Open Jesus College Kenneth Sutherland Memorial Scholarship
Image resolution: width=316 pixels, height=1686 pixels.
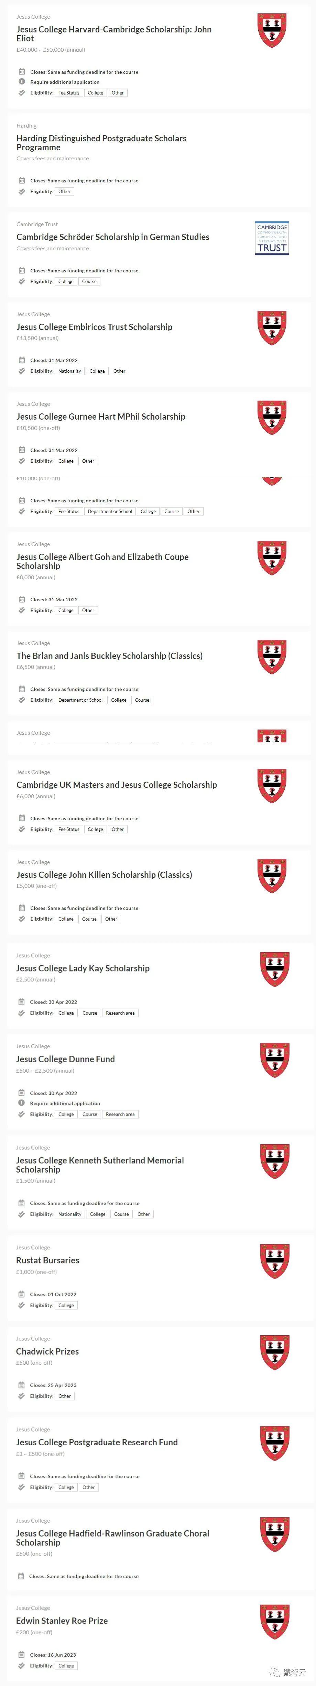point(100,1164)
